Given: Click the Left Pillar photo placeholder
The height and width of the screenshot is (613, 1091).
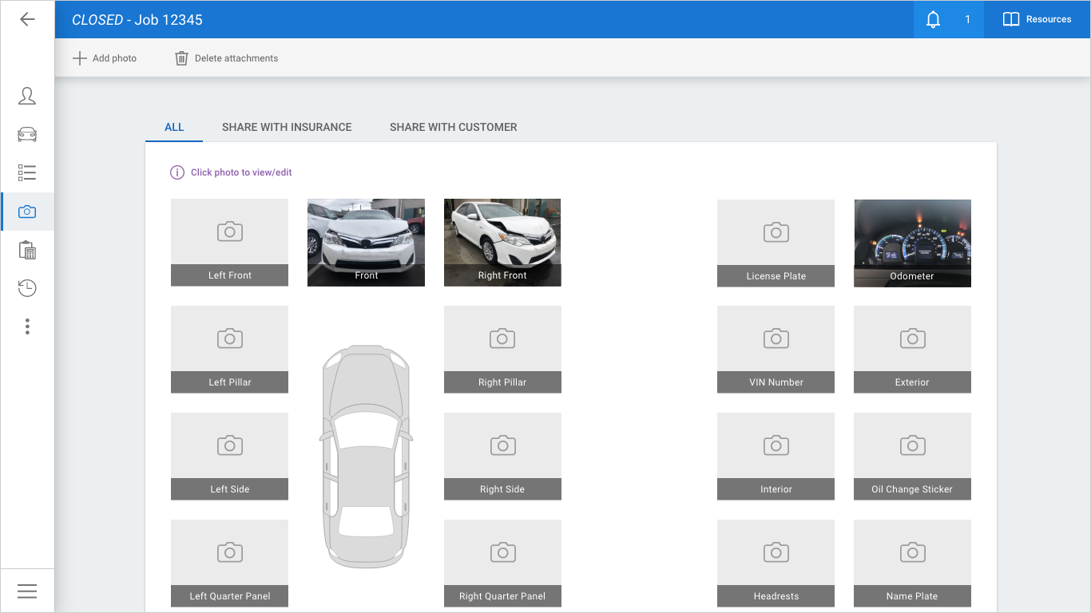Looking at the screenshot, I should 229,349.
